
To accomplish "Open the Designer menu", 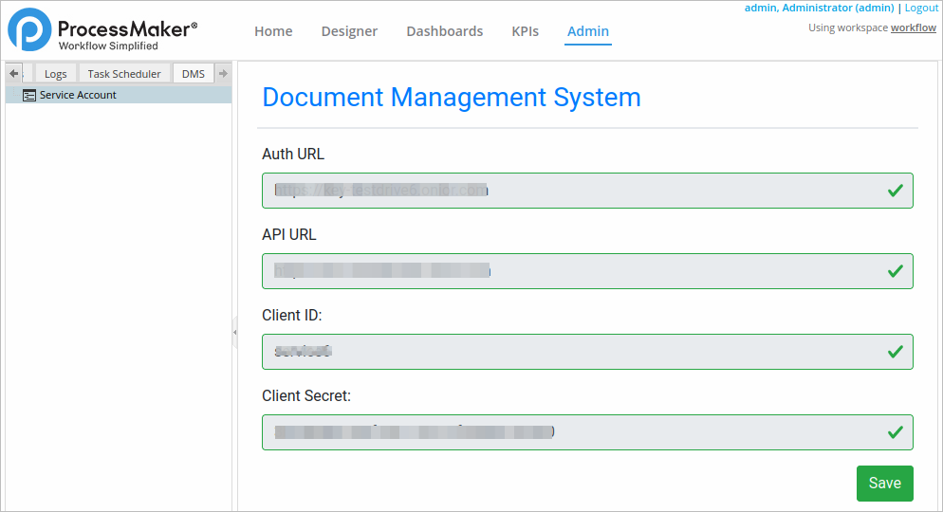I will (349, 31).
